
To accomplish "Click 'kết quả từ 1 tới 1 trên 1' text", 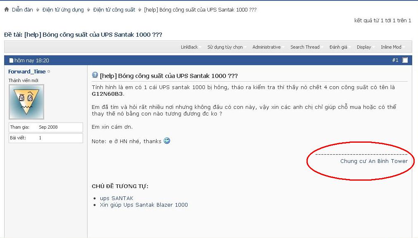I will point(382,21).
